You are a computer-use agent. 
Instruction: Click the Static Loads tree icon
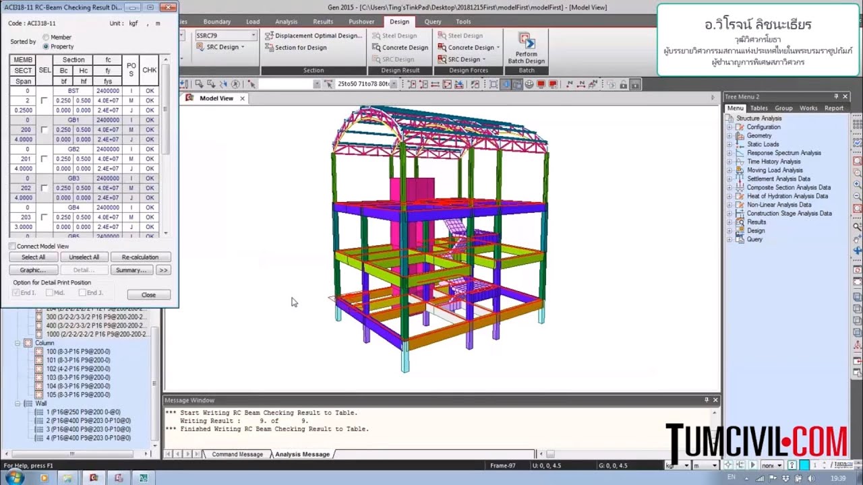point(740,144)
